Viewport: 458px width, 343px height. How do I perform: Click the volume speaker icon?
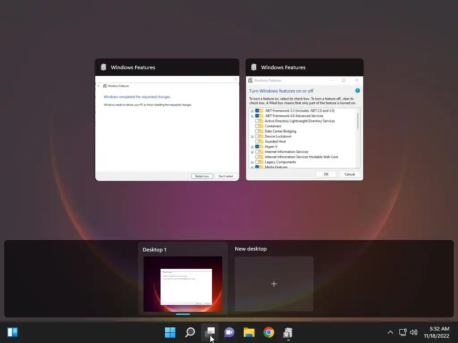(414, 332)
